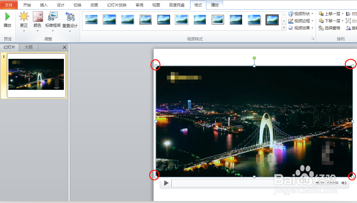357x203 pixels.
Task: Expand the 视频边框 border dropdown arrow
Action: pos(312,21)
